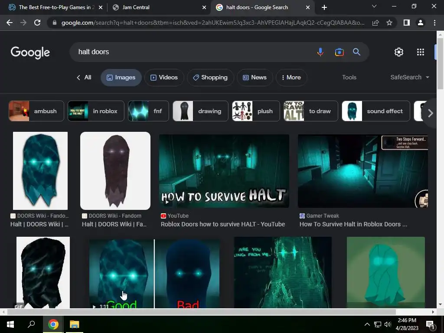Open the network status tray icon
Viewport: 444px width, 333px height.
click(x=378, y=324)
